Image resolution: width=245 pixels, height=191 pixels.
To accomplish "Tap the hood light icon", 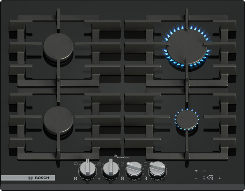I will pyautogui.click(x=220, y=171).
